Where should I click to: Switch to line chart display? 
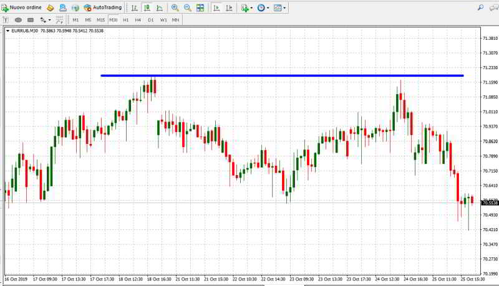tap(160, 8)
